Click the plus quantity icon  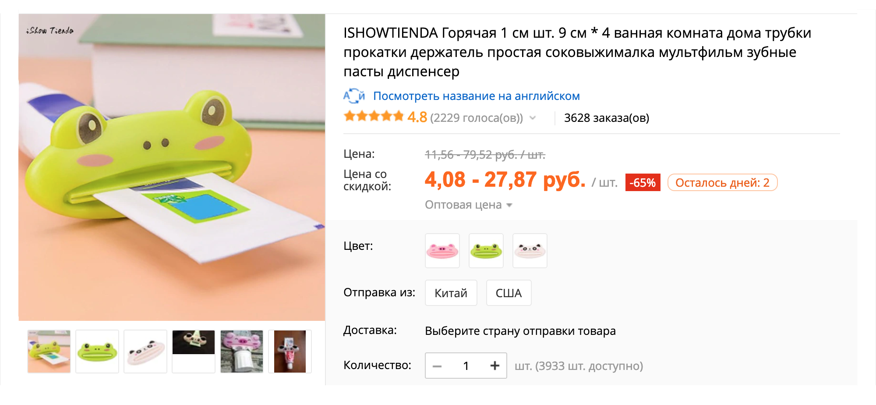[495, 366]
